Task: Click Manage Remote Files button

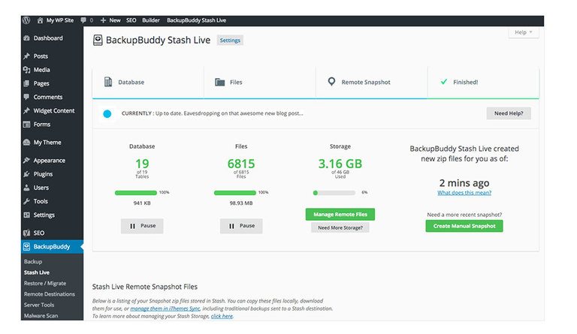Action: [340, 214]
